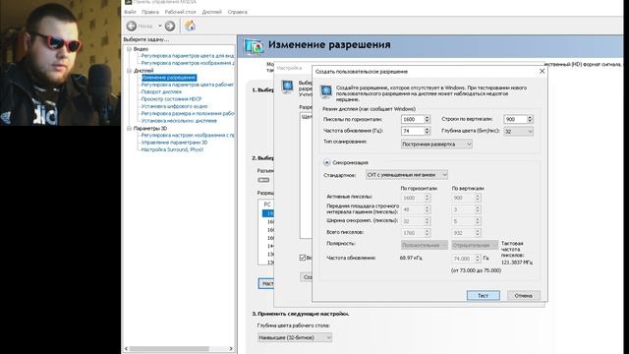The image size is (629, 354).
Task: Open the Правка menu
Action: point(150,12)
